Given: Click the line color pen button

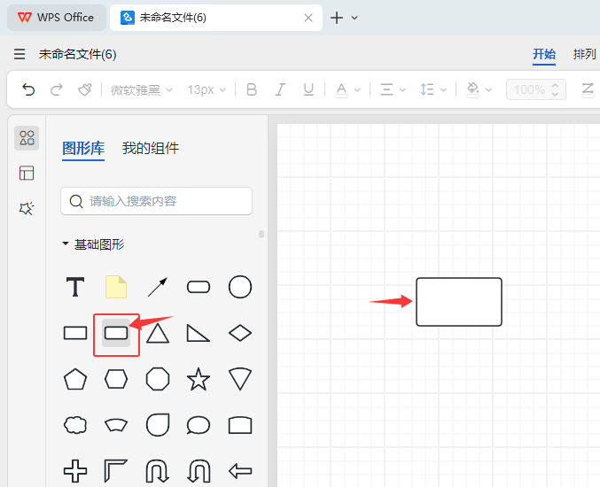Looking at the screenshot, I should tap(588, 89).
